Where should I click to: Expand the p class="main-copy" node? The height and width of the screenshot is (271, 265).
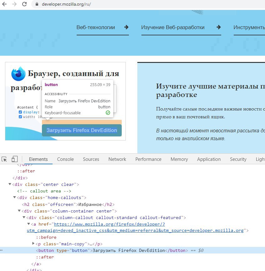point(33,243)
